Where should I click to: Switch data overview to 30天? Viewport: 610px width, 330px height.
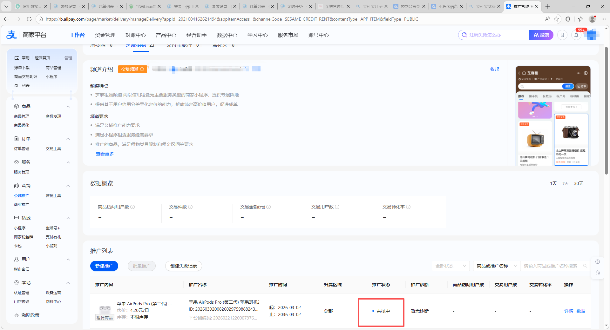(x=579, y=183)
